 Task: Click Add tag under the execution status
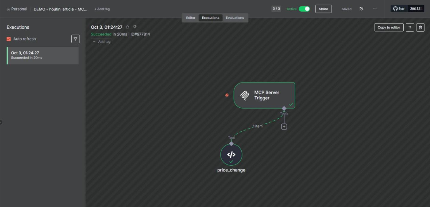[x=102, y=42]
